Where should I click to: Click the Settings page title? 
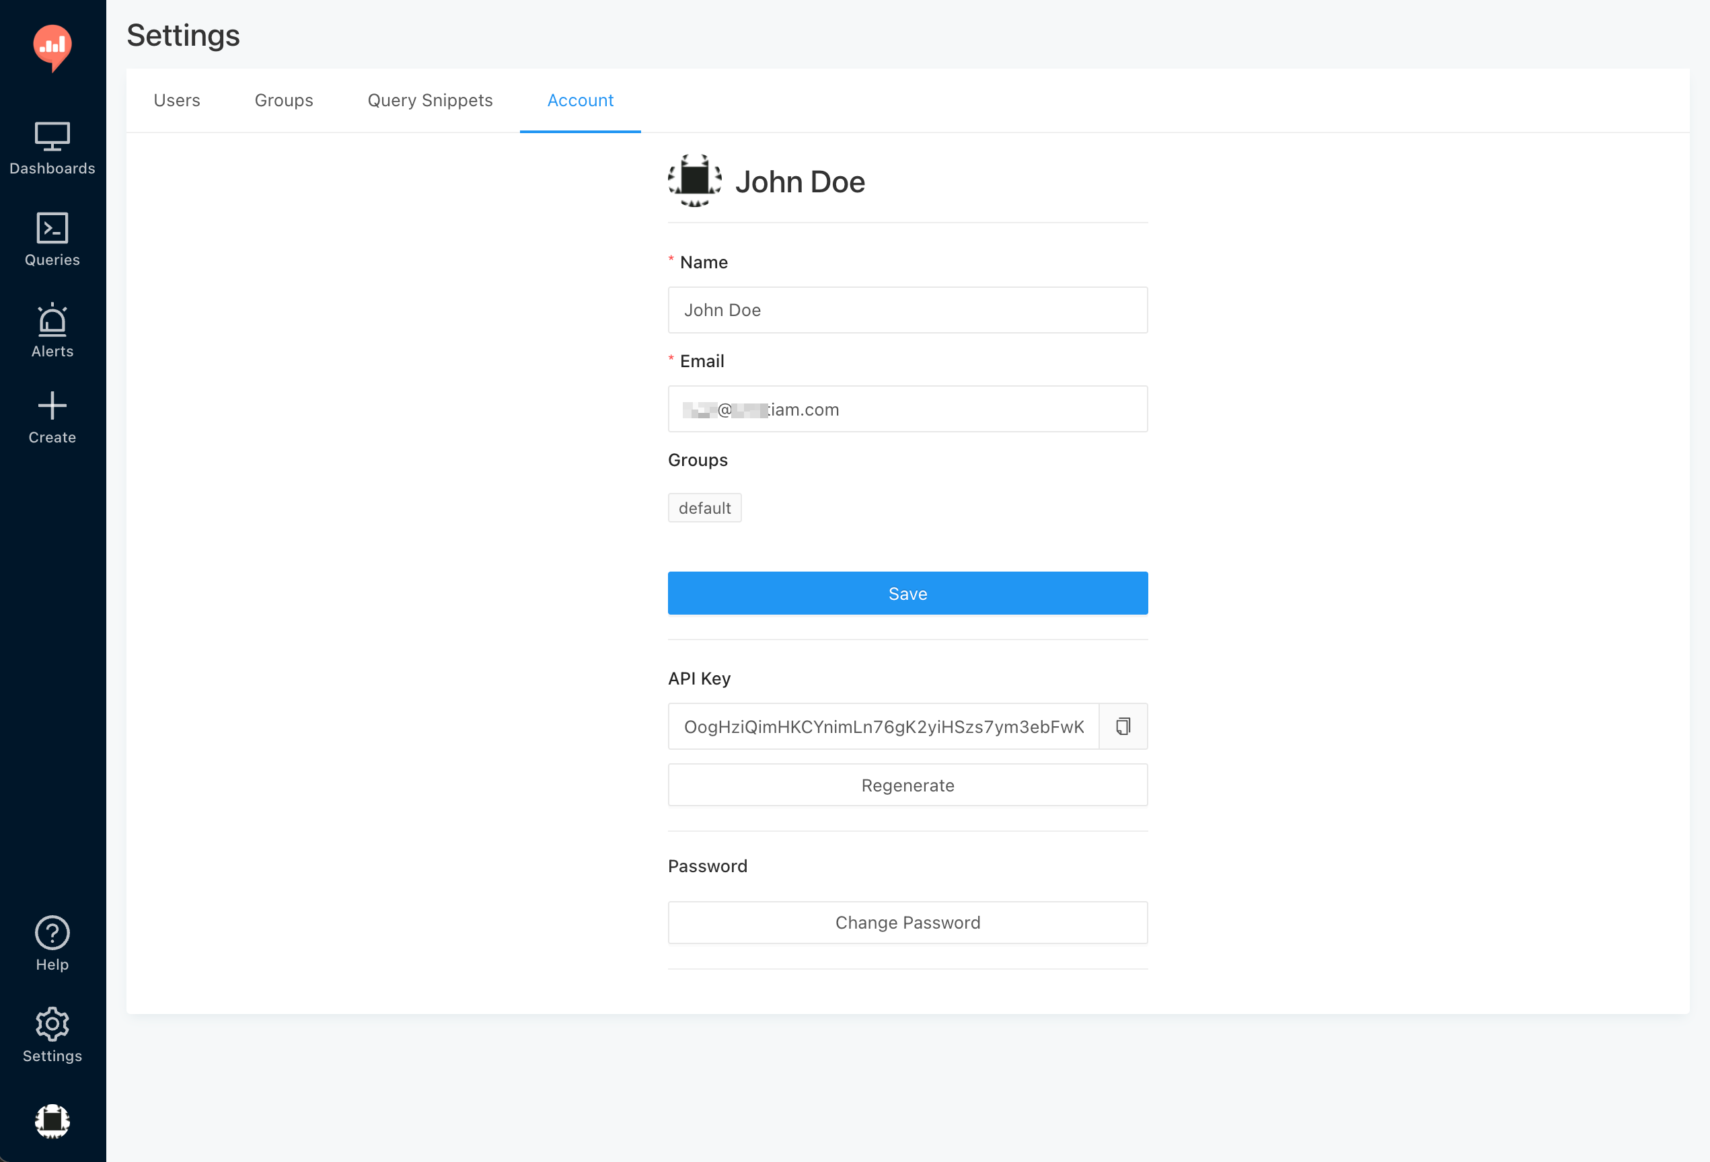pyautogui.click(x=183, y=35)
